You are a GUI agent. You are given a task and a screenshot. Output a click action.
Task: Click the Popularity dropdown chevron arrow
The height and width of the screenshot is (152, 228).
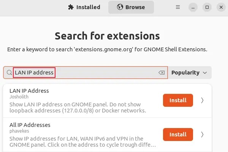pos(205,73)
